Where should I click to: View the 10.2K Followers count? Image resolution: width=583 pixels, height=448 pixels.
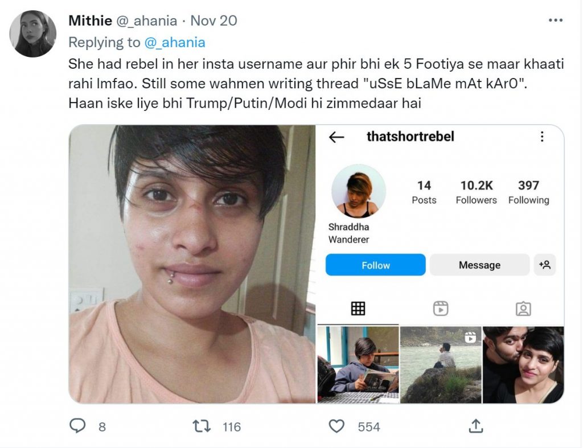pos(477,192)
